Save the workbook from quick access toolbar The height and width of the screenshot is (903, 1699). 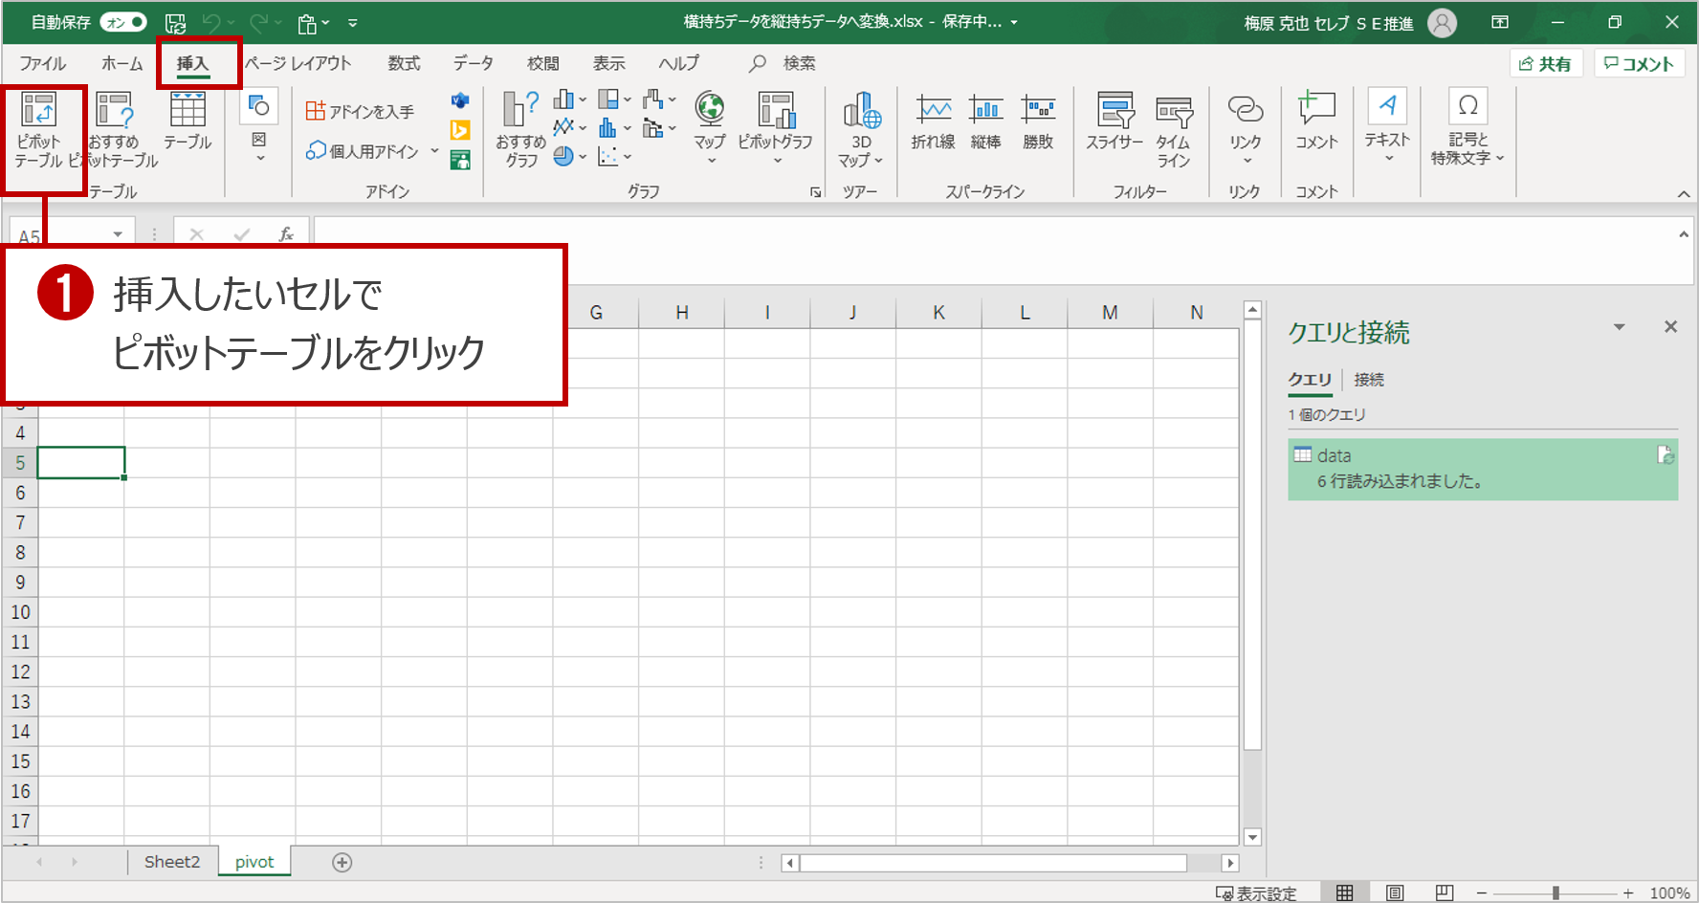point(175,23)
